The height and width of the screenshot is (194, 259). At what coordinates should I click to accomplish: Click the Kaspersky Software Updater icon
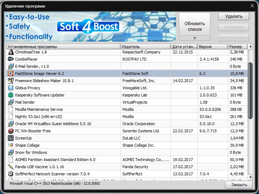11,95
